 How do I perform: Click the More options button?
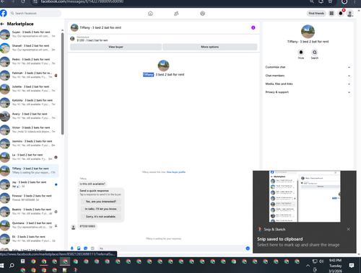[210, 47]
